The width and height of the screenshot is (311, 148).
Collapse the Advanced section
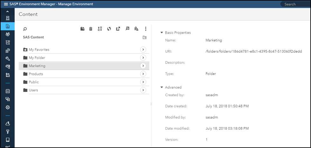[x=162, y=87]
